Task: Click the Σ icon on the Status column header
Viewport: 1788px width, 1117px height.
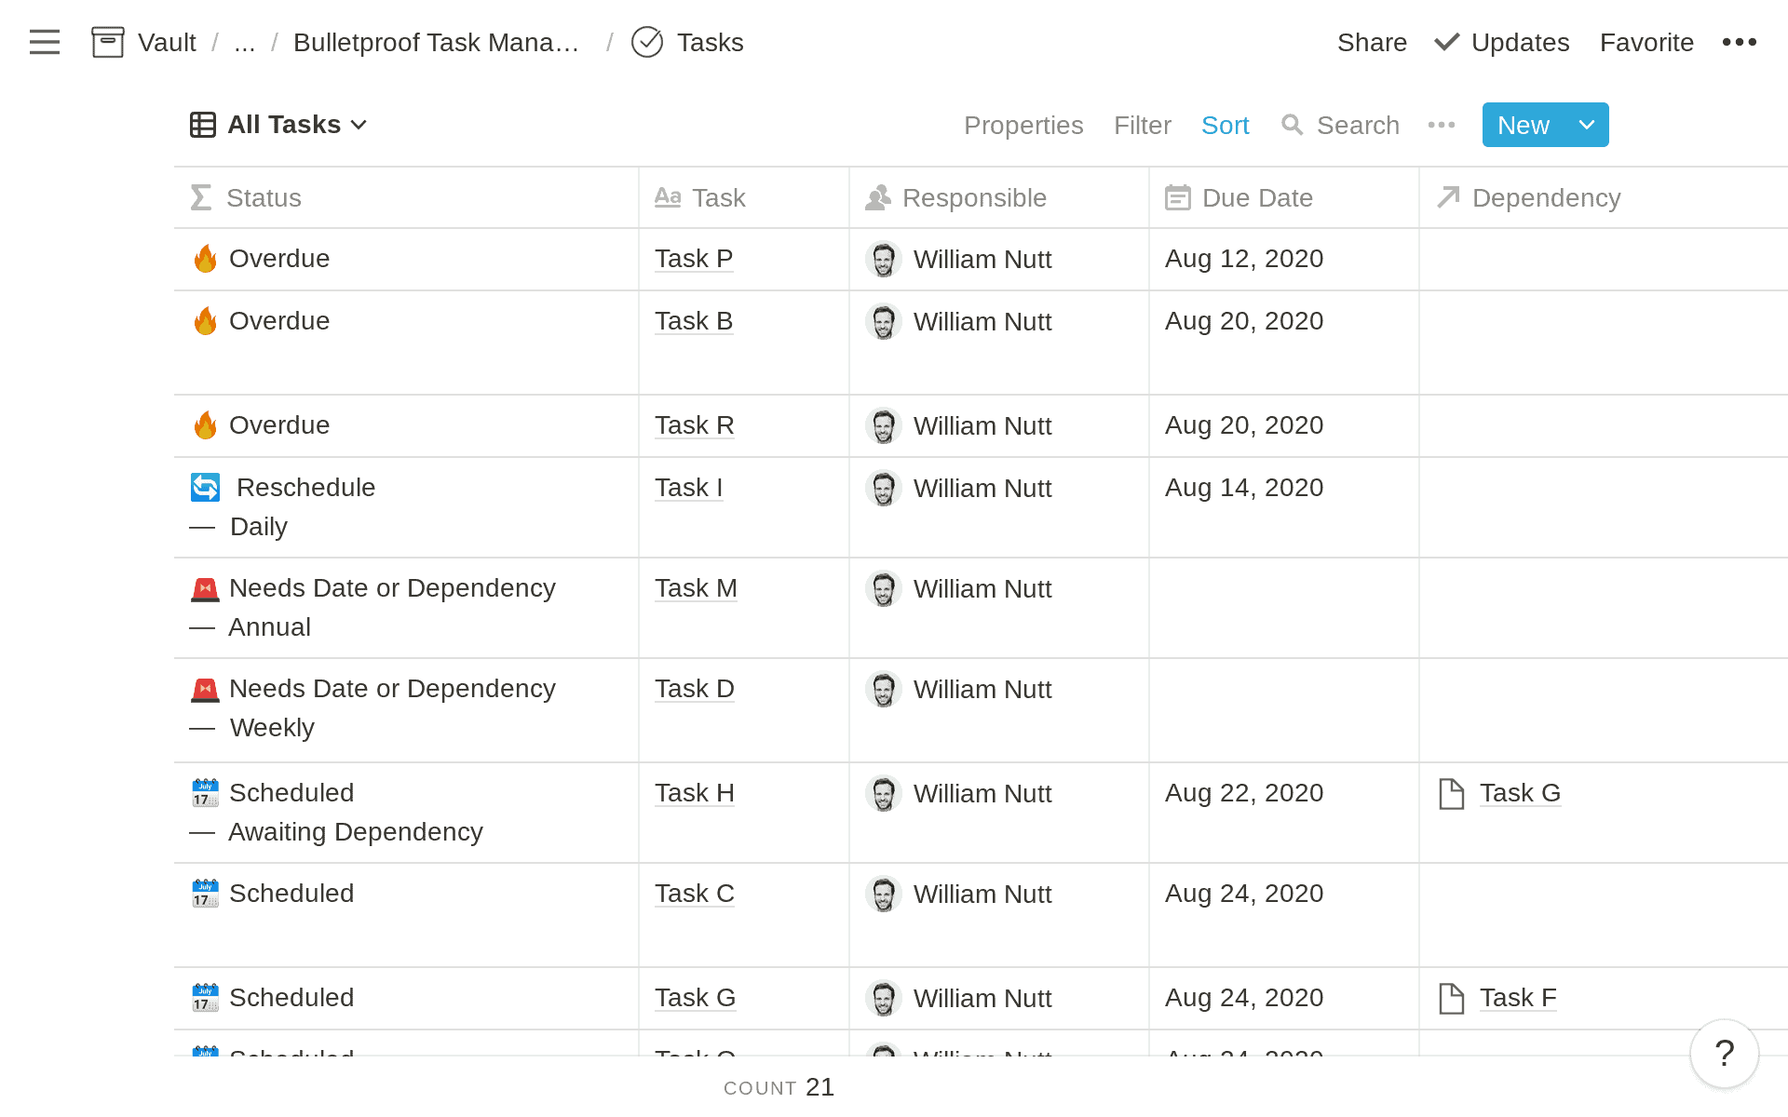Action: tap(199, 197)
